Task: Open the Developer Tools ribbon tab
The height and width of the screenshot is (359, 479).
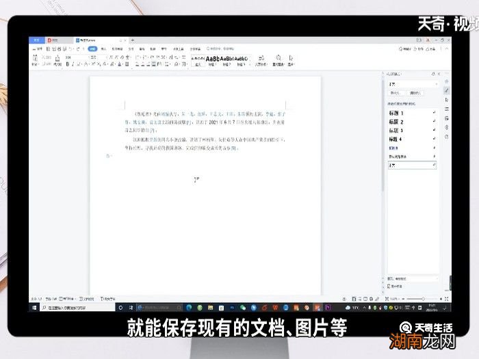Action: point(179,49)
